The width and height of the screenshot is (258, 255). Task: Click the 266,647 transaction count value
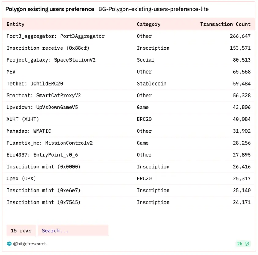(240, 36)
